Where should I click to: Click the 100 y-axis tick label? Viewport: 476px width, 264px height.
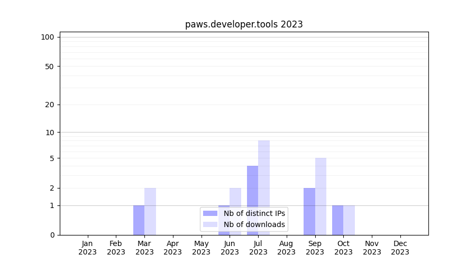(48, 37)
